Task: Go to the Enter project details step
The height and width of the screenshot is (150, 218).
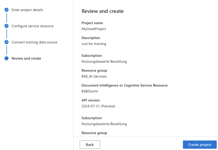Action: coord(27,10)
